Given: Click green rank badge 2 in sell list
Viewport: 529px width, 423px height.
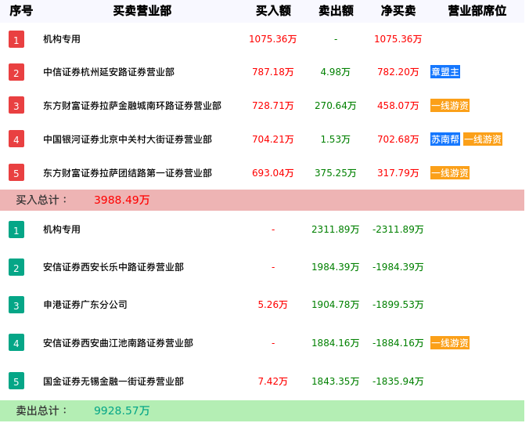Looking at the screenshot, I should click(x=16, y=267).
